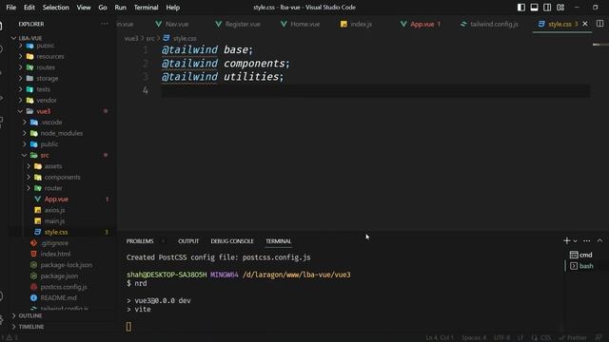Expand the components folder

tap(62, 177)
